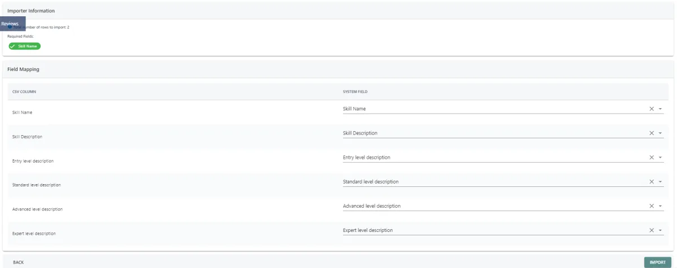Clear the Advanced level description mapping

[x=651, y=206]
